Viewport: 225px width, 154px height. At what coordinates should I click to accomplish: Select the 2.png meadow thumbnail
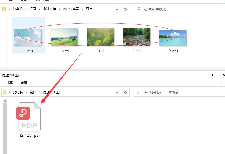coord(64,37)
